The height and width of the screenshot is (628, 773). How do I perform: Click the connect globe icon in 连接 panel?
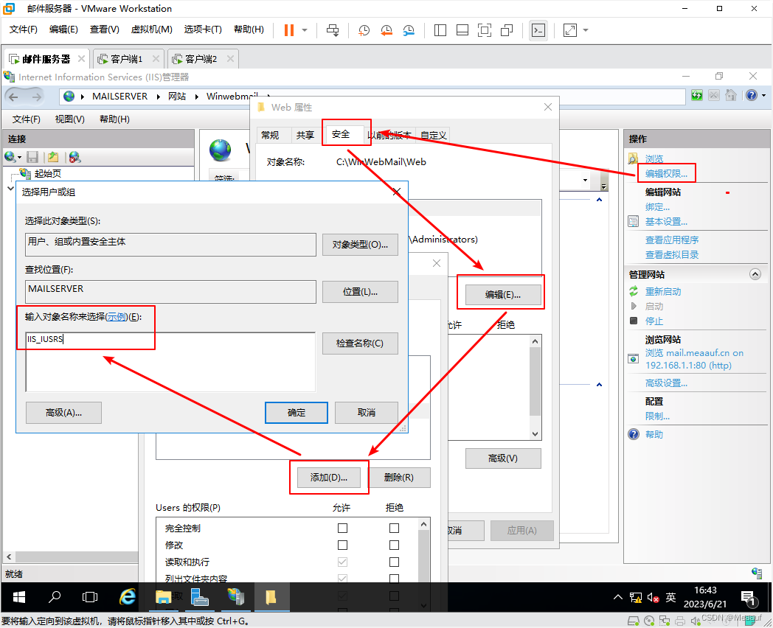click(10, 157)
